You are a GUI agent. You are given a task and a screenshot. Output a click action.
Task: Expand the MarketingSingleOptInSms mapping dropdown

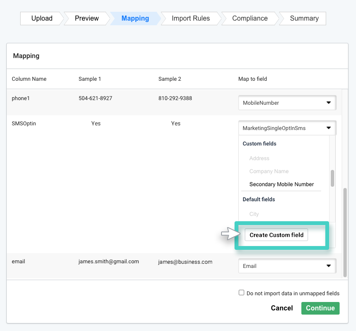point(287,127)
